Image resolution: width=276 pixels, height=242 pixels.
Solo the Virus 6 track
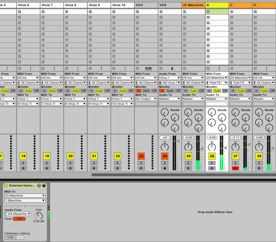[x=23, y=163]
